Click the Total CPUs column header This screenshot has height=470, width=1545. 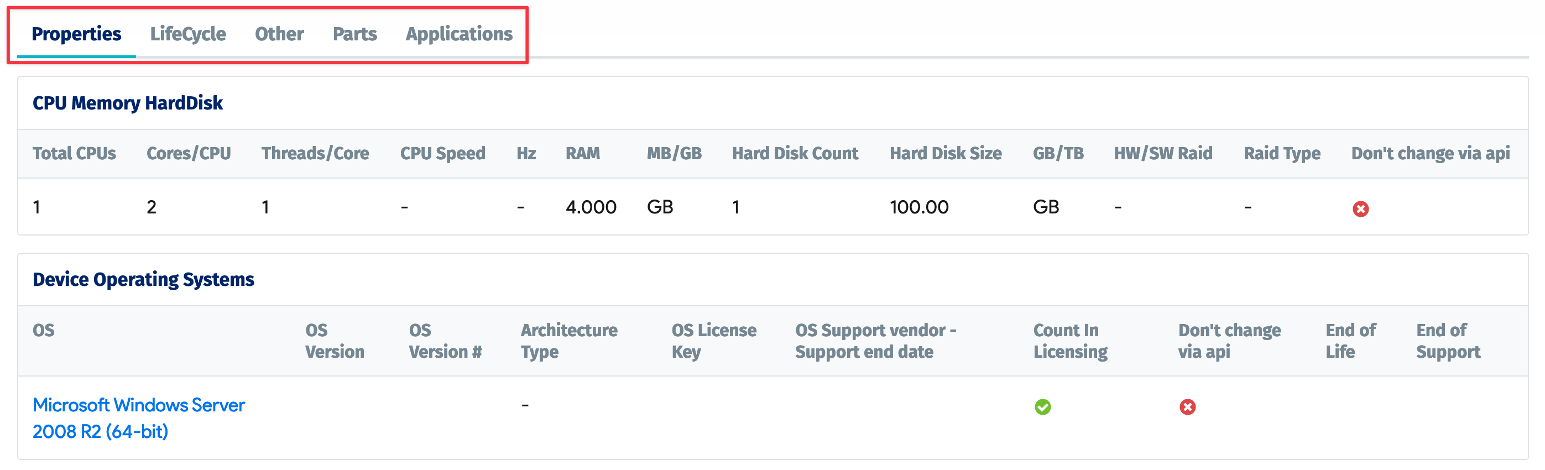click(x=74, y=154)
